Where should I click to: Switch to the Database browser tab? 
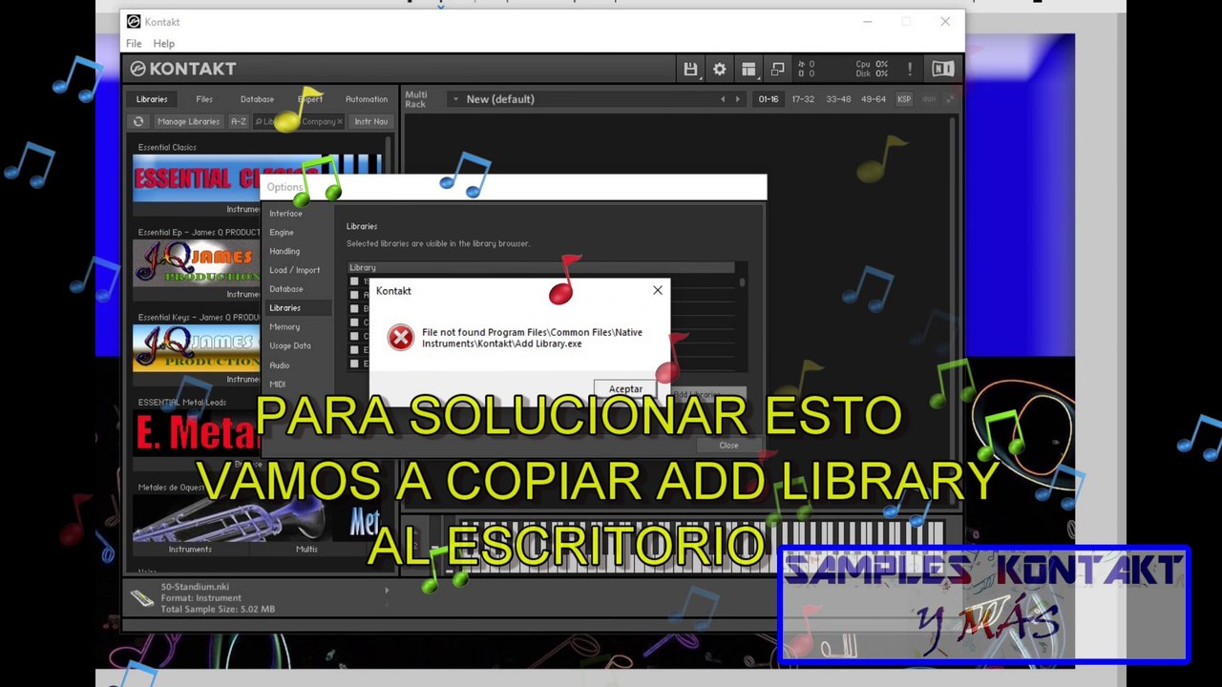coord(257,99)
